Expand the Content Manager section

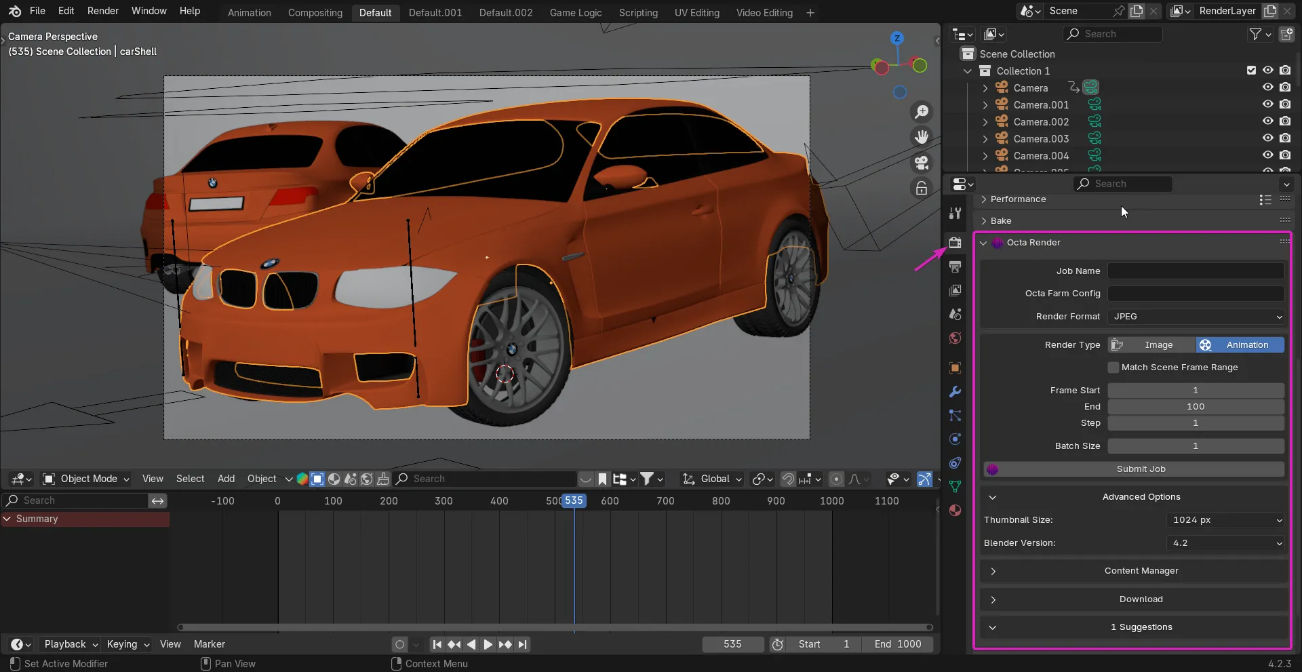click(1134, 571)
